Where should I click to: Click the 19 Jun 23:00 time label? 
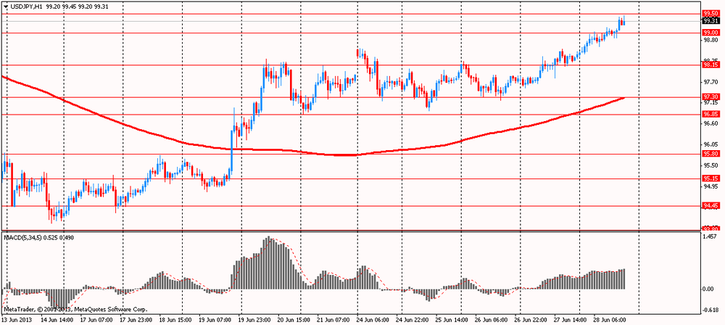(256, 319)
